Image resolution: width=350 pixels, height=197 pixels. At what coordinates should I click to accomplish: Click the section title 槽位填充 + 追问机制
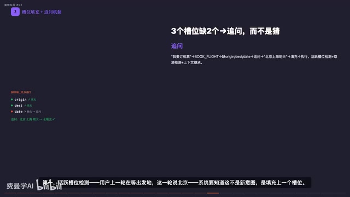coord(42,12)
